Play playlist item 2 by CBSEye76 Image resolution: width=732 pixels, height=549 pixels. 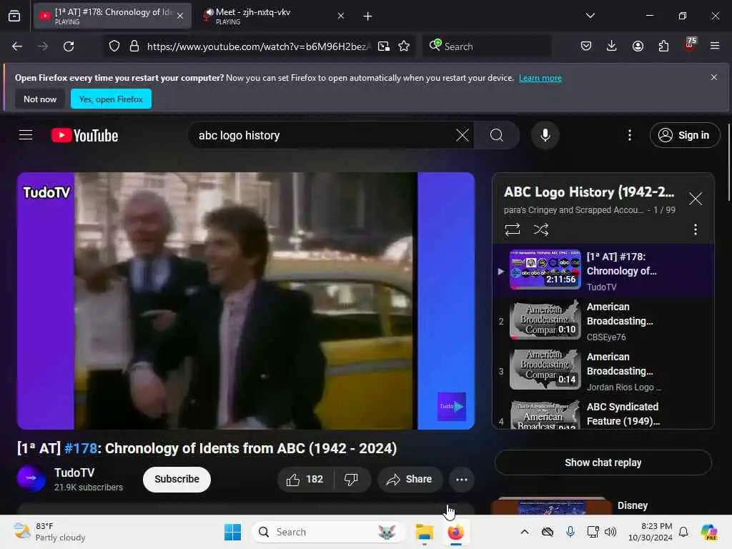point(603,322)
